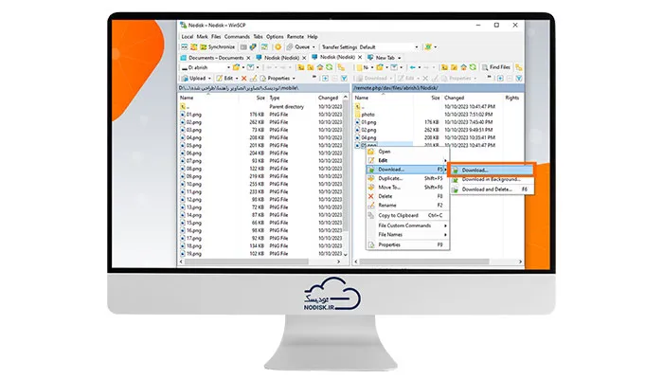Viewport: 663px width, 379px height.
Task: Click the Preferences gear icon in toolbar
Action: point(278,47)
